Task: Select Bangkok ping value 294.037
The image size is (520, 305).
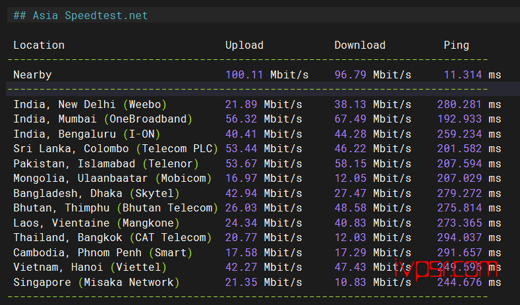Action: click(x=459, y=238)
